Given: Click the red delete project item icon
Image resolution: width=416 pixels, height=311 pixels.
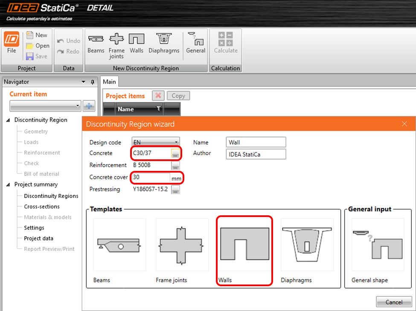Looking at the screenshot, I should coord(158,96).
